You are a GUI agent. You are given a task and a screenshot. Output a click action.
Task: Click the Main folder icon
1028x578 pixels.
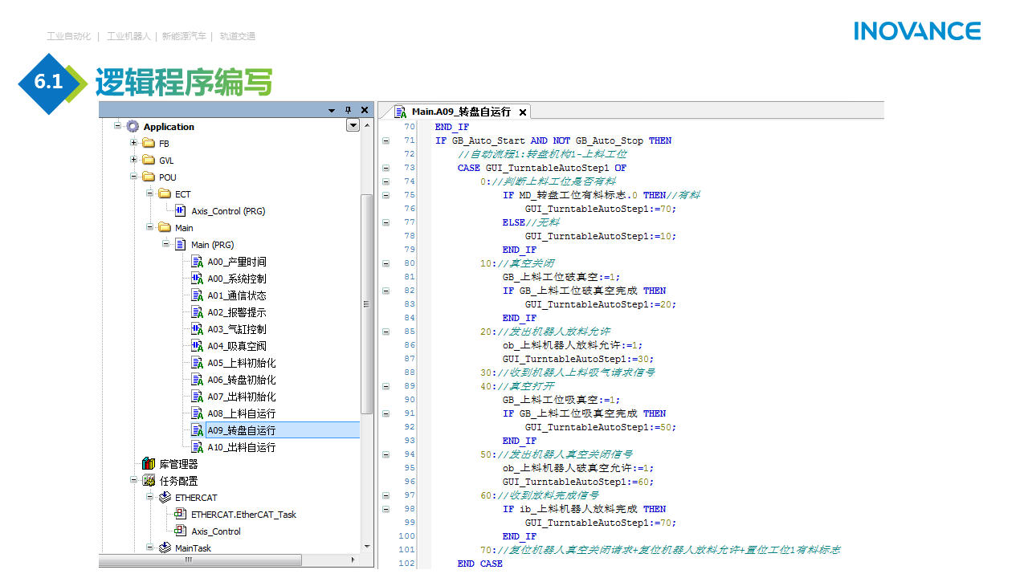point(165,227)
